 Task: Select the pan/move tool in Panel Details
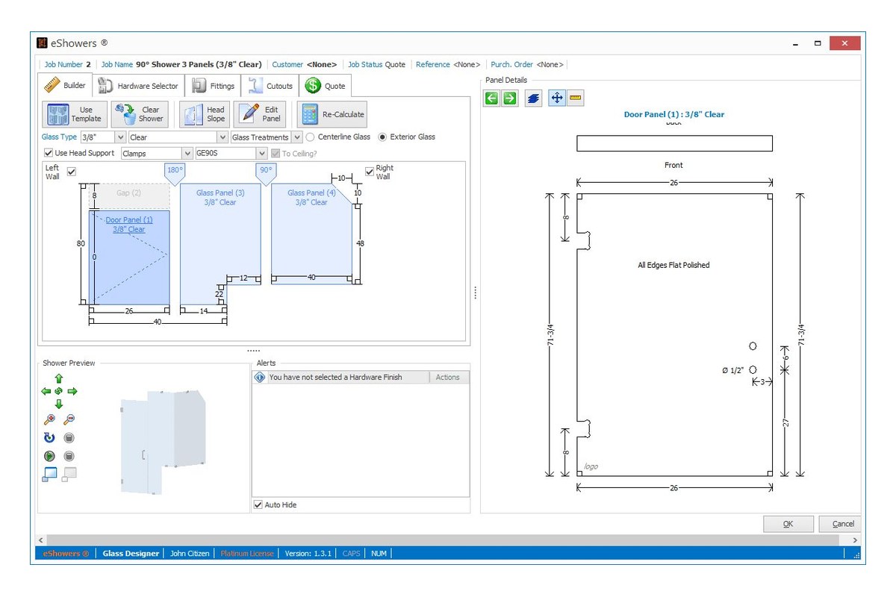(x=557, y=98)
